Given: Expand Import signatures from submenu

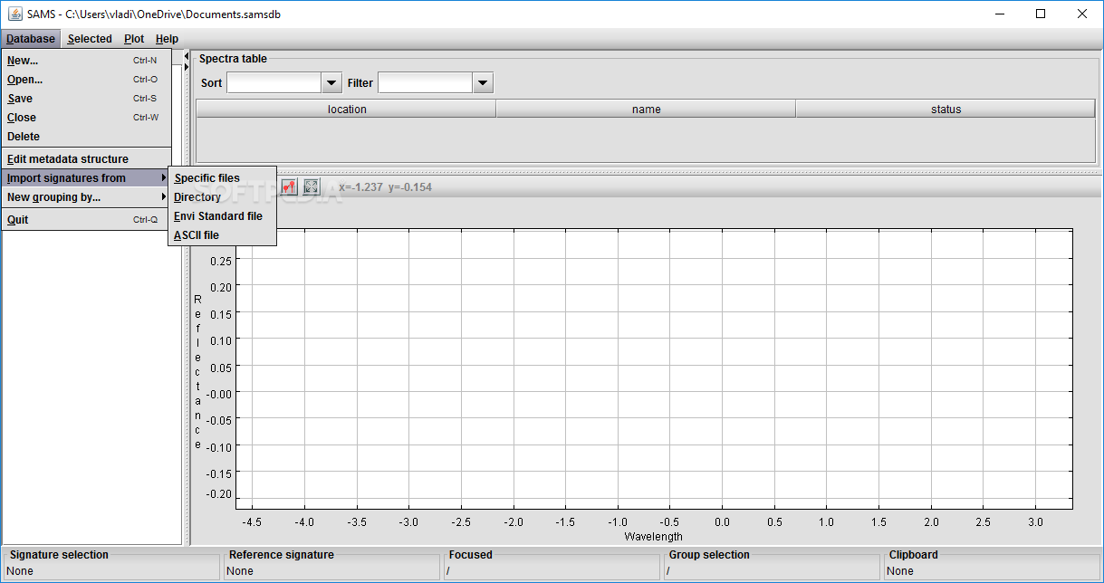Looking at the screenshot, I should 85,178.
